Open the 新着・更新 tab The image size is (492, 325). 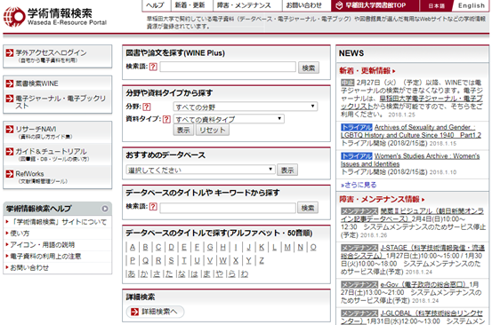point(190,5)
